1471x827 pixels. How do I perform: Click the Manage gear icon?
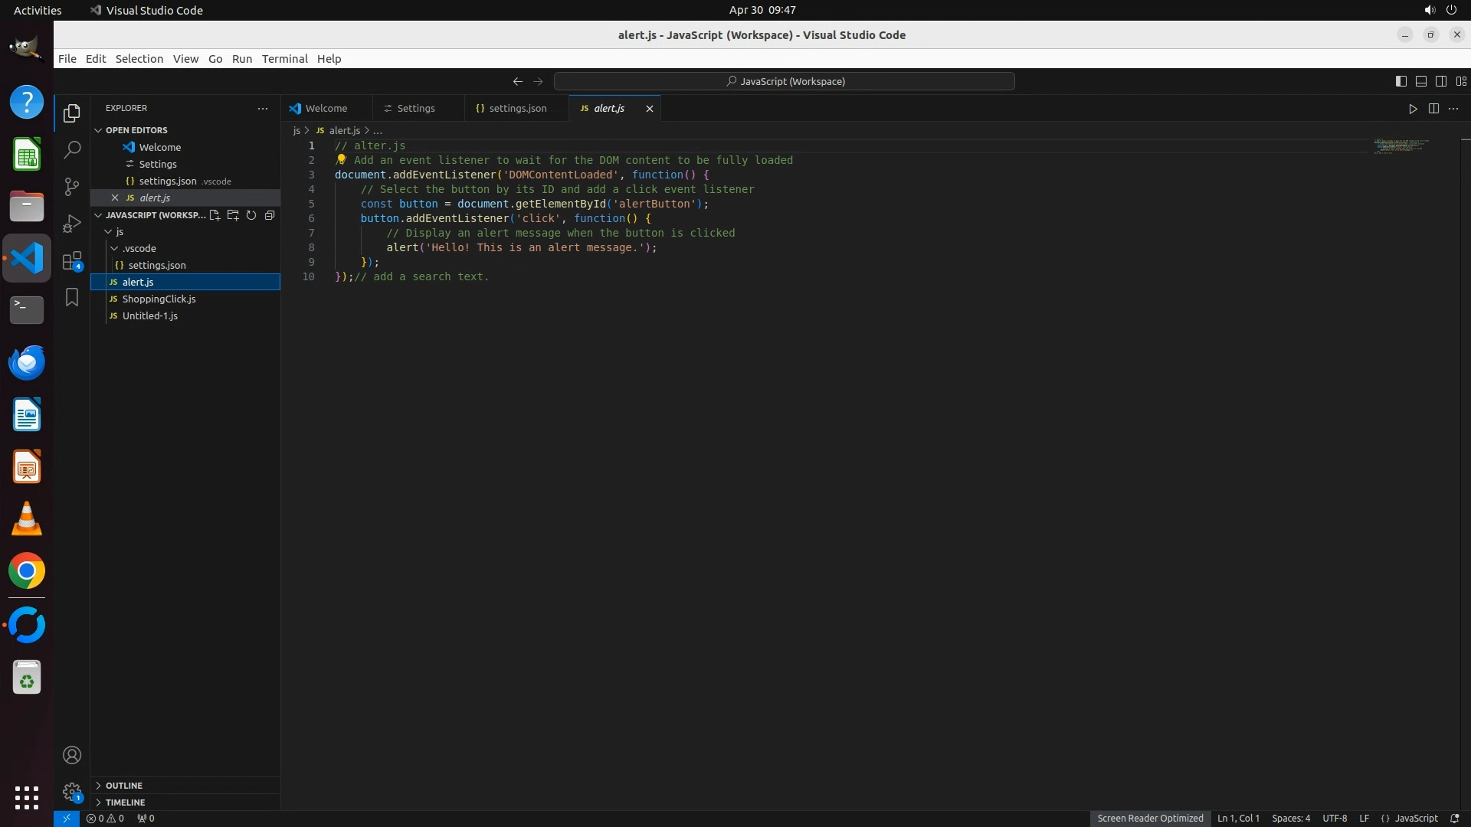coord(72,791)
